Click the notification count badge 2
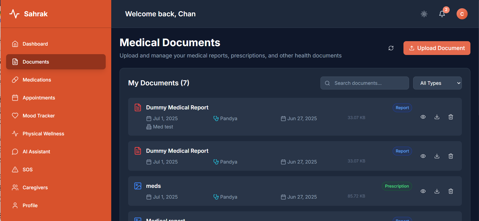479x221 pixels. 446,10
